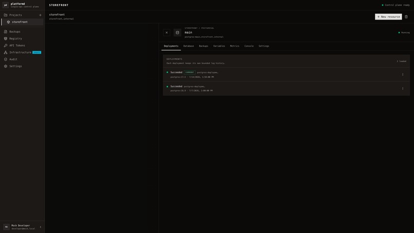This screenshot has width=414, height=233.
Task: Select the current Succeeded deployment row
Action: (x=286, y=75)
